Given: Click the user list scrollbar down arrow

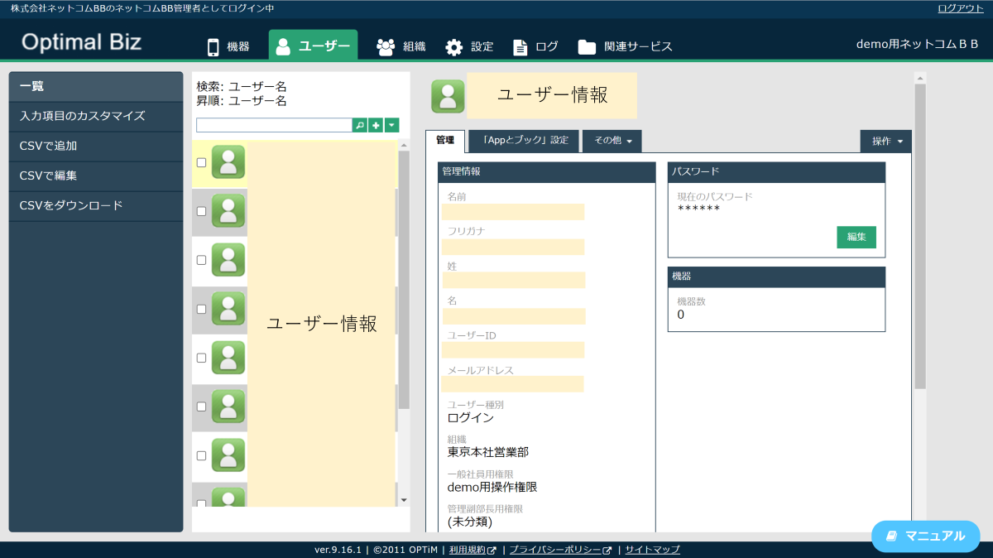Looking at the screenshot, I should coord(404,500).
